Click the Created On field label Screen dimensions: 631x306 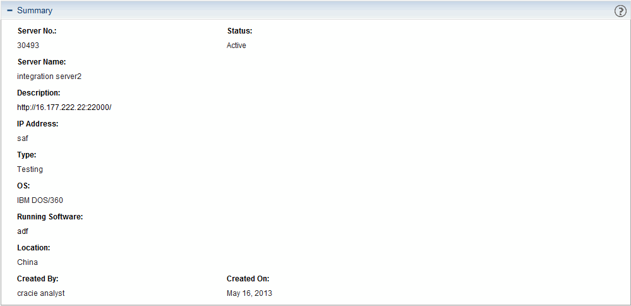(x=248, y=279)
